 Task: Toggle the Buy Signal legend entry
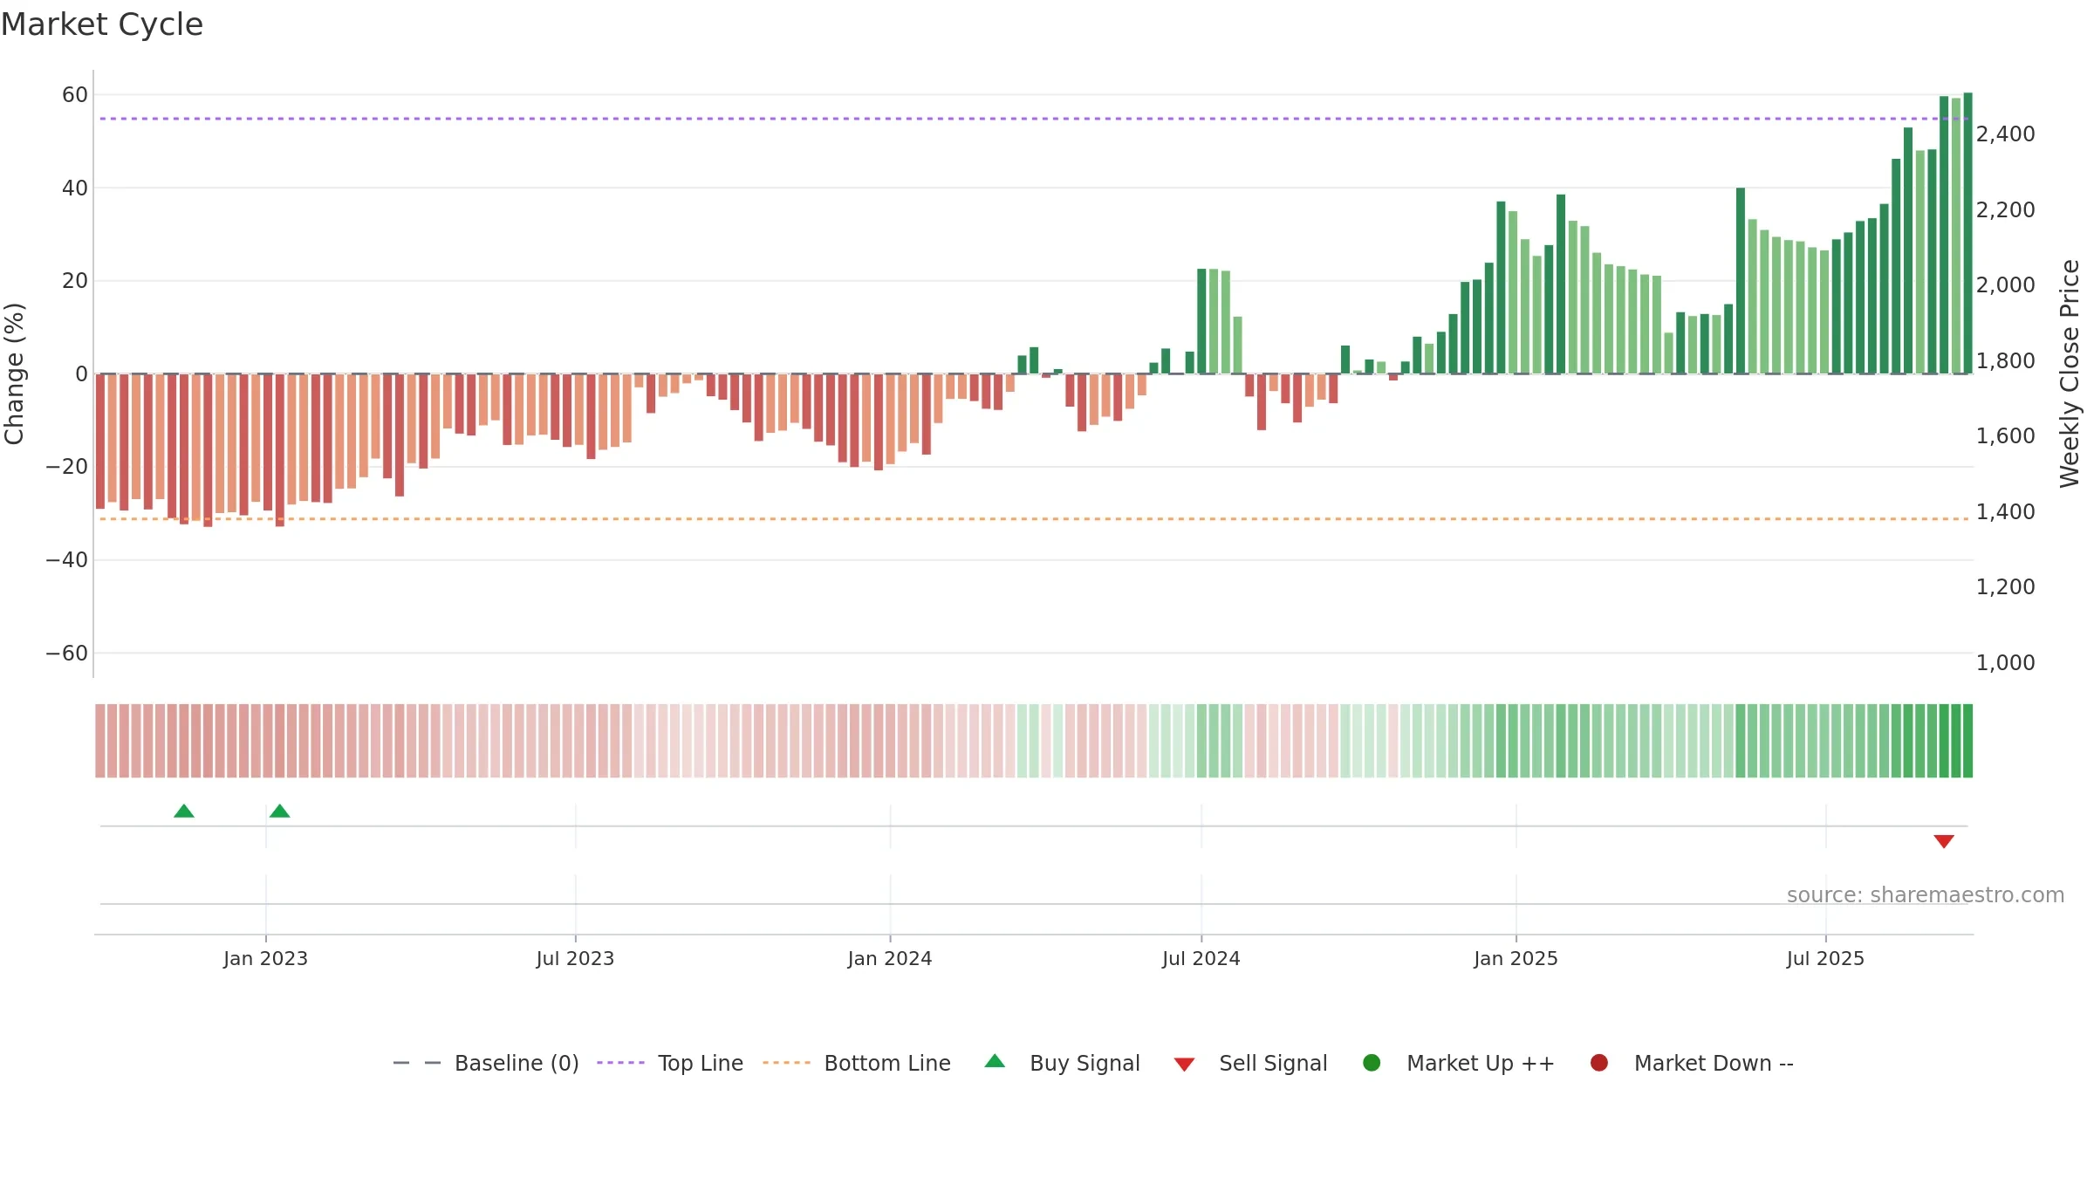click(1062, 1063)
